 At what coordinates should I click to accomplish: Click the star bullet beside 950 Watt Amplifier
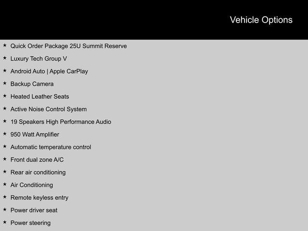(5, 134)
